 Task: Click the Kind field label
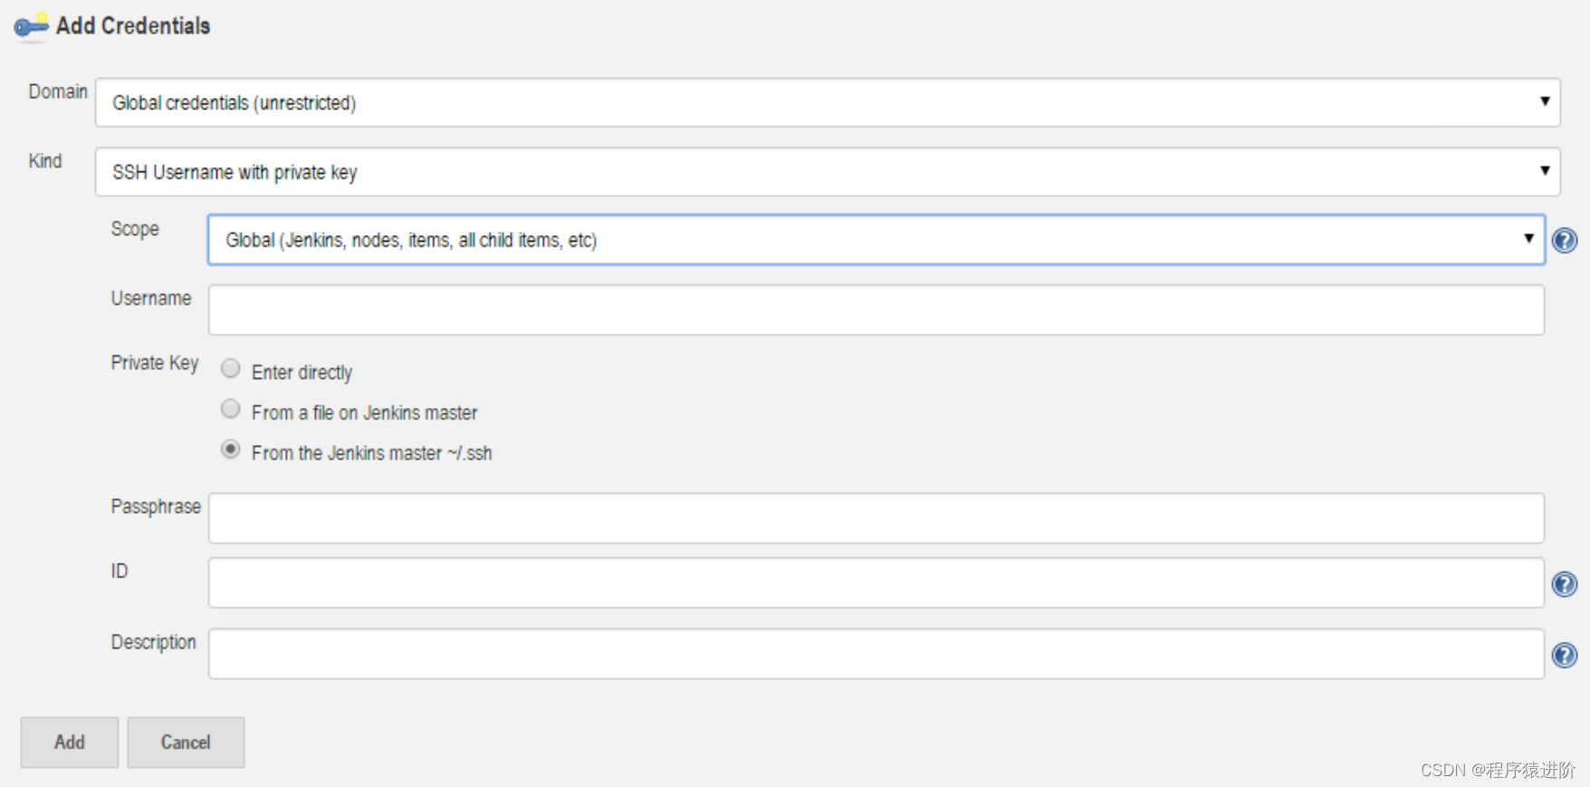click(45, 161)
